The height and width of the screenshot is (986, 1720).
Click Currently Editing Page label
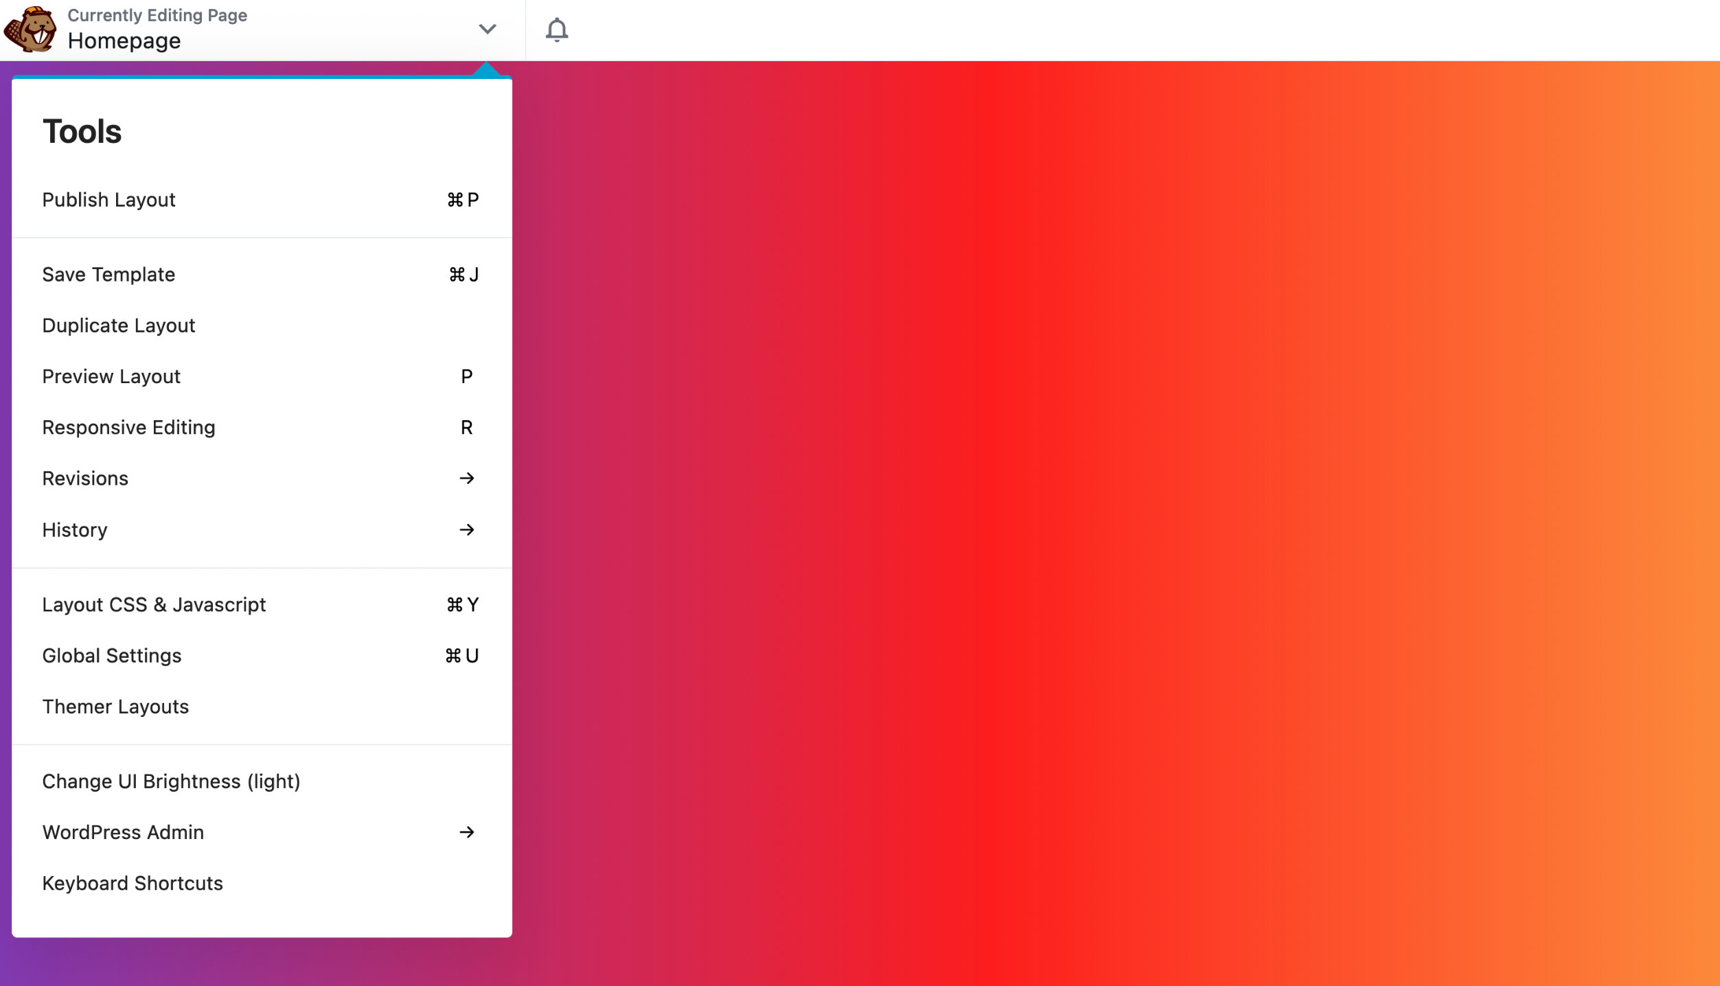point(159,14)
